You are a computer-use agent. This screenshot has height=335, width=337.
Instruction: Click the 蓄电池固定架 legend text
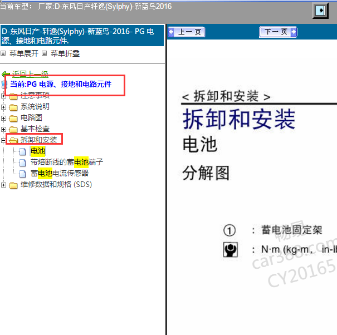292,230
